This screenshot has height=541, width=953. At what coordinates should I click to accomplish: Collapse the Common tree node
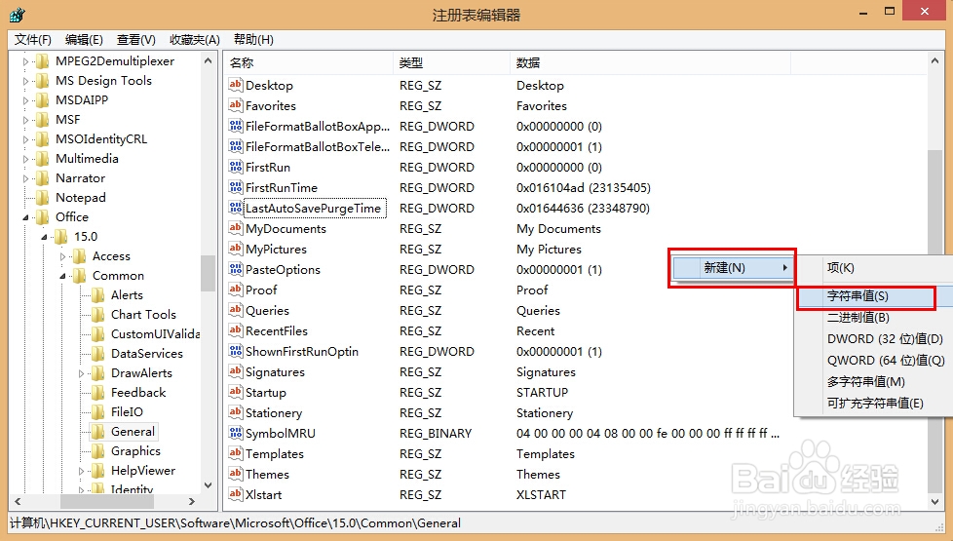point(62,276)
